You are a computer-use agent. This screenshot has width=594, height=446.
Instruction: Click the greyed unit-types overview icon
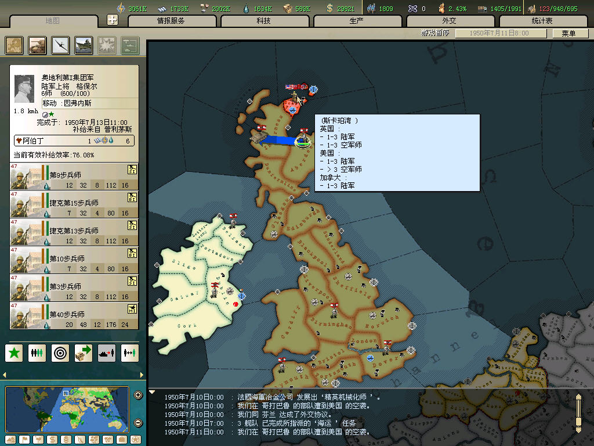130,45
